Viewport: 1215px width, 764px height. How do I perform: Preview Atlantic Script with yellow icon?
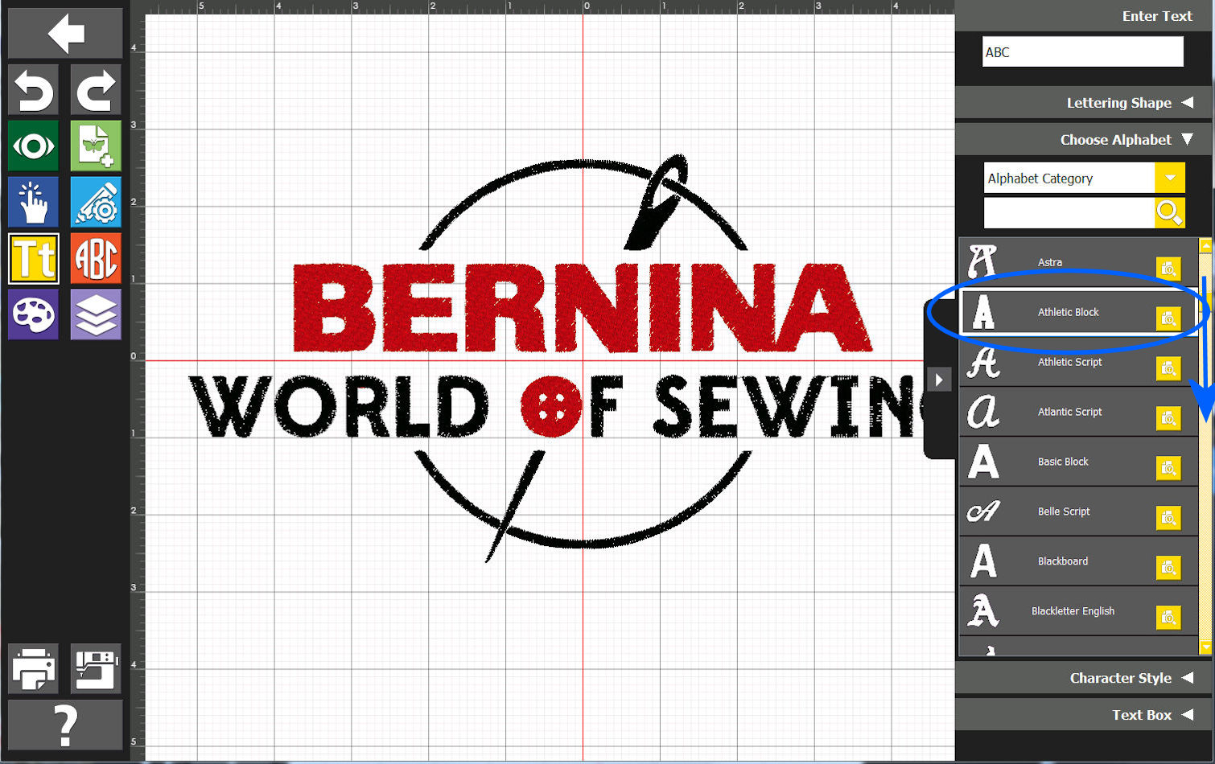(1168, 418)
